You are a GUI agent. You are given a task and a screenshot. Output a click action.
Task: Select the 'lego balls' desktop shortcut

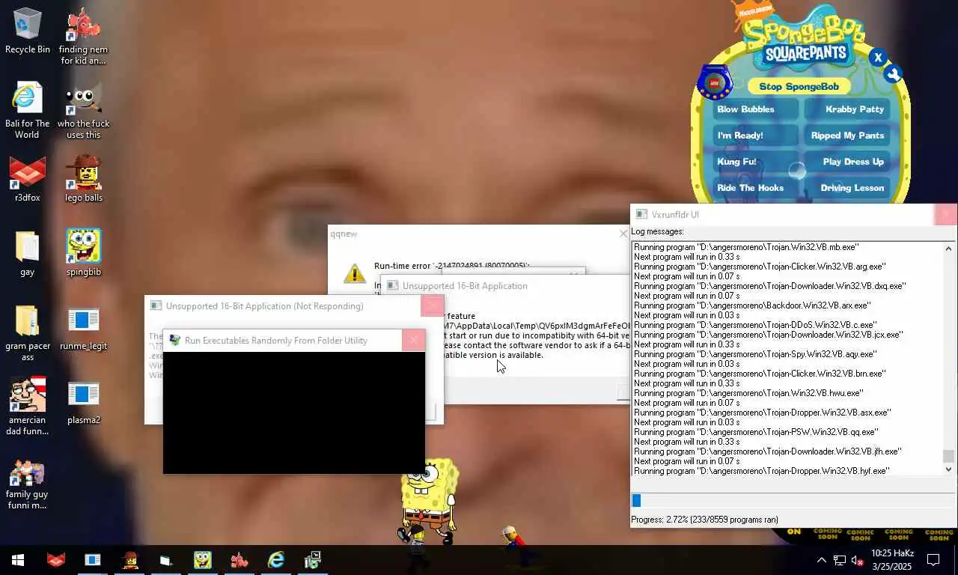[83, 179]
